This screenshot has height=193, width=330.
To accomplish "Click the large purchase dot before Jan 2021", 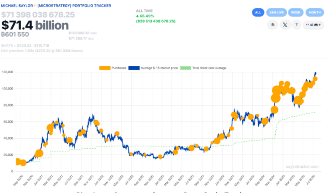I will pos(39,154).
